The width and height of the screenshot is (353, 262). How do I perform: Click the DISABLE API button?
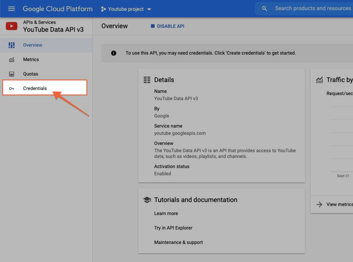point(168,26)
